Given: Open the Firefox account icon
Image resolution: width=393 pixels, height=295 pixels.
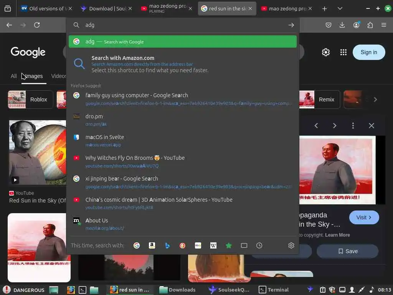Looking at the screenshot, I should pos(356,25).
